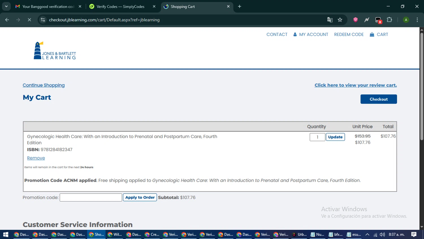This screenshot has width=424, height=239.
Task: Select the ISBN 9781284182347 text
Action: (50, 150)
